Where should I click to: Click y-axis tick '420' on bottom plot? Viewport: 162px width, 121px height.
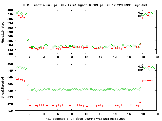[10, 104]
